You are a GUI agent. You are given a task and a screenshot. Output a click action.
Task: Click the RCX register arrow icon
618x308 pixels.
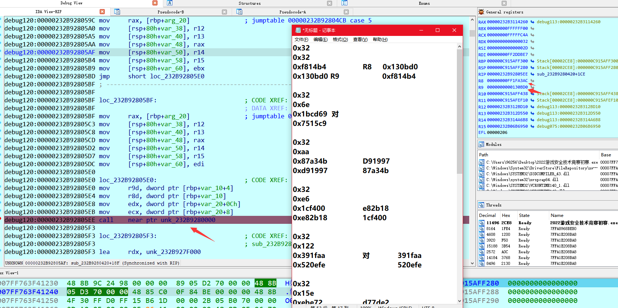pos(532,35)
